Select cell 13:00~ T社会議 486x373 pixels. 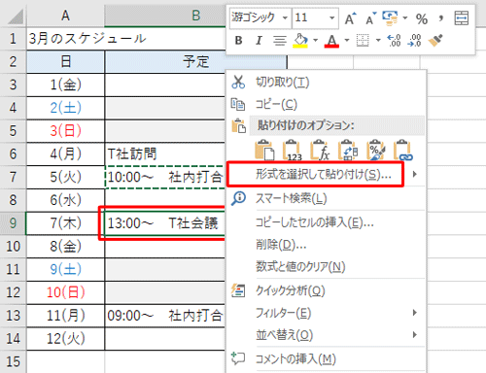pos(165,223)
